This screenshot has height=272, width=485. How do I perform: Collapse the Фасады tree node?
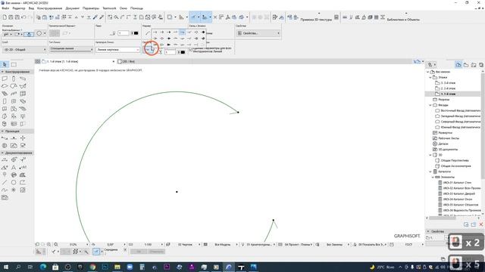pos(430,105)
